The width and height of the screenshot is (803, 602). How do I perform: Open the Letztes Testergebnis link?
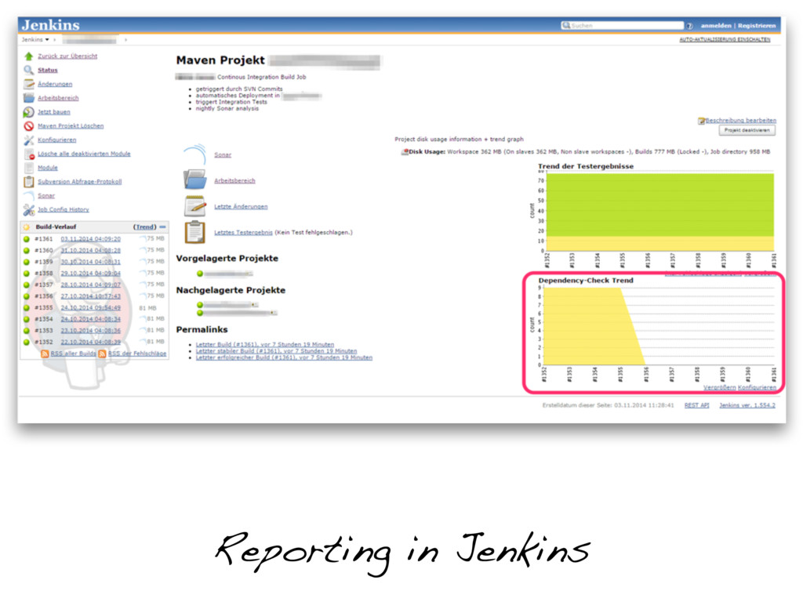click(x=243, y=232)
